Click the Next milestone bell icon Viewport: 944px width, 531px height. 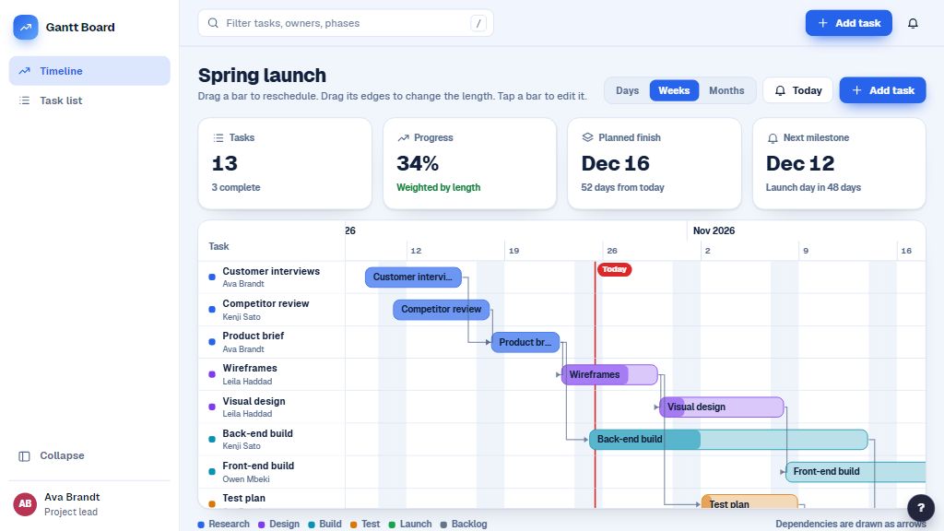773,138
